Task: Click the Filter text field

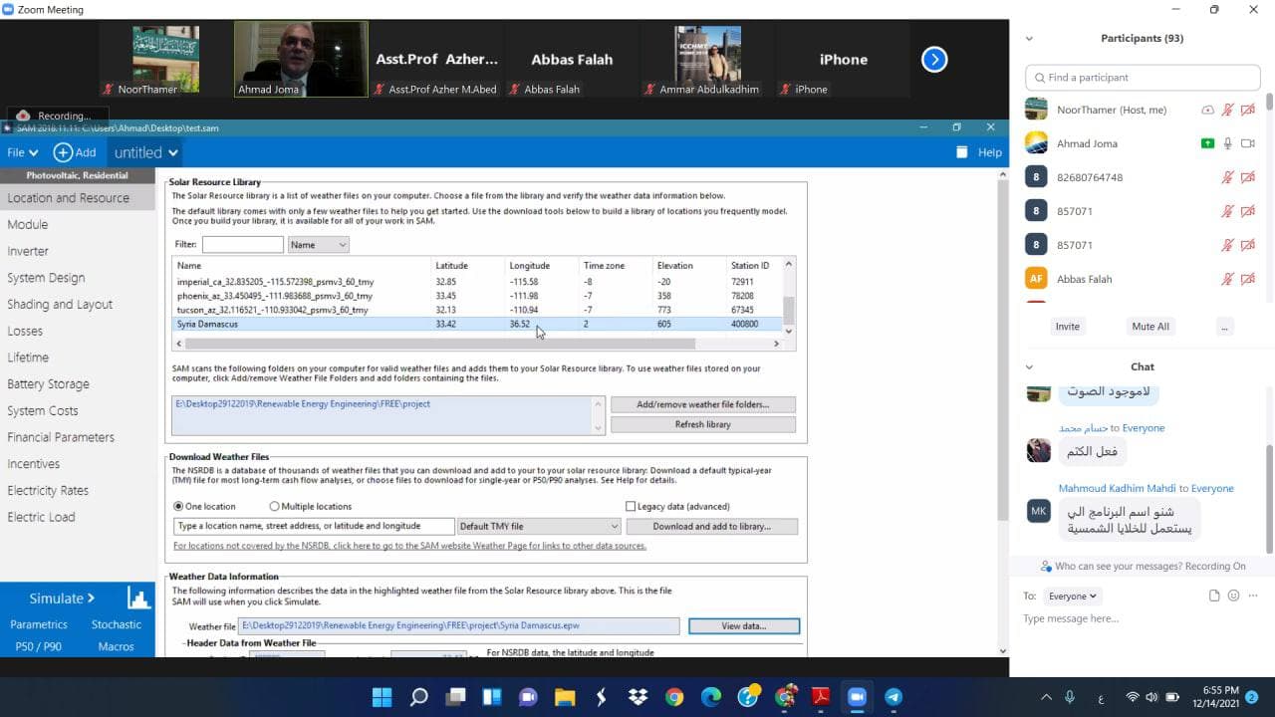Action: (x=242, y=244)
